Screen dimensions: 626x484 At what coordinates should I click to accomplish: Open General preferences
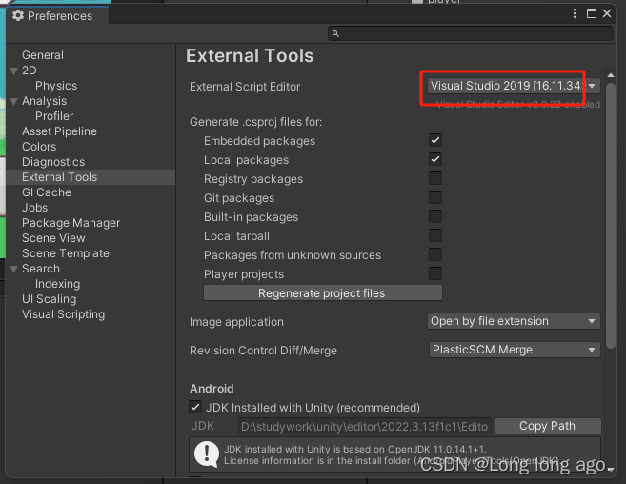tap(43, 55)
